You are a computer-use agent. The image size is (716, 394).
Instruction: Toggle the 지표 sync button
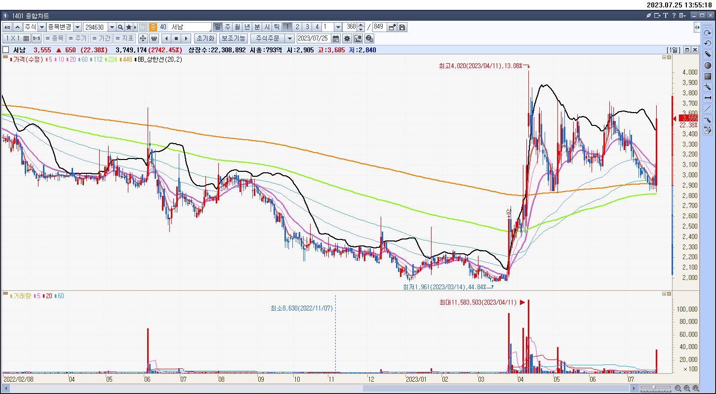coord(124,39)
